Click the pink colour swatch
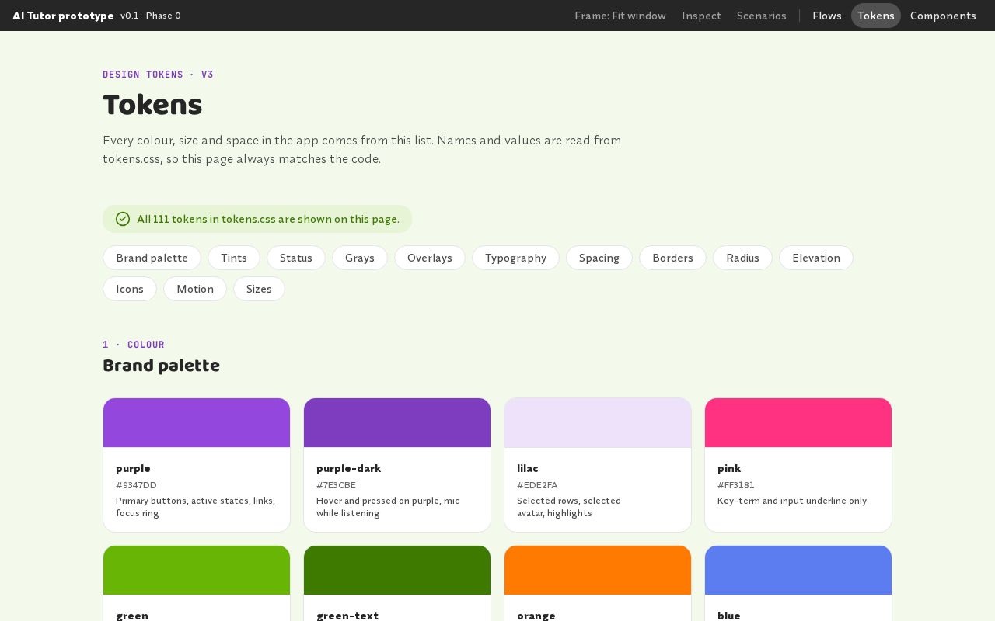This screenshot has height=621, width=995. pyautogui.click(x=798, y=423)
